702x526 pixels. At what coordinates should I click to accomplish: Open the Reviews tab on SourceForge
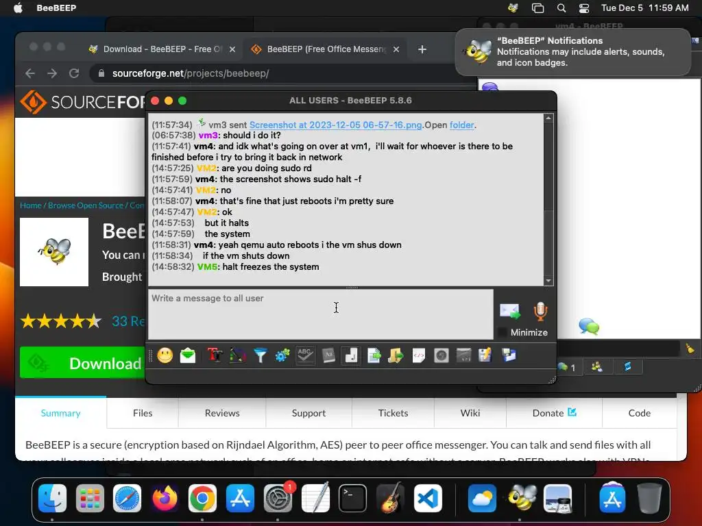pos(222,413)
